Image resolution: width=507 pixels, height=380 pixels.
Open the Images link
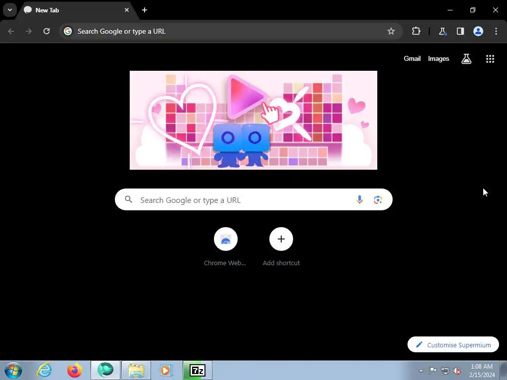[439, 58]
